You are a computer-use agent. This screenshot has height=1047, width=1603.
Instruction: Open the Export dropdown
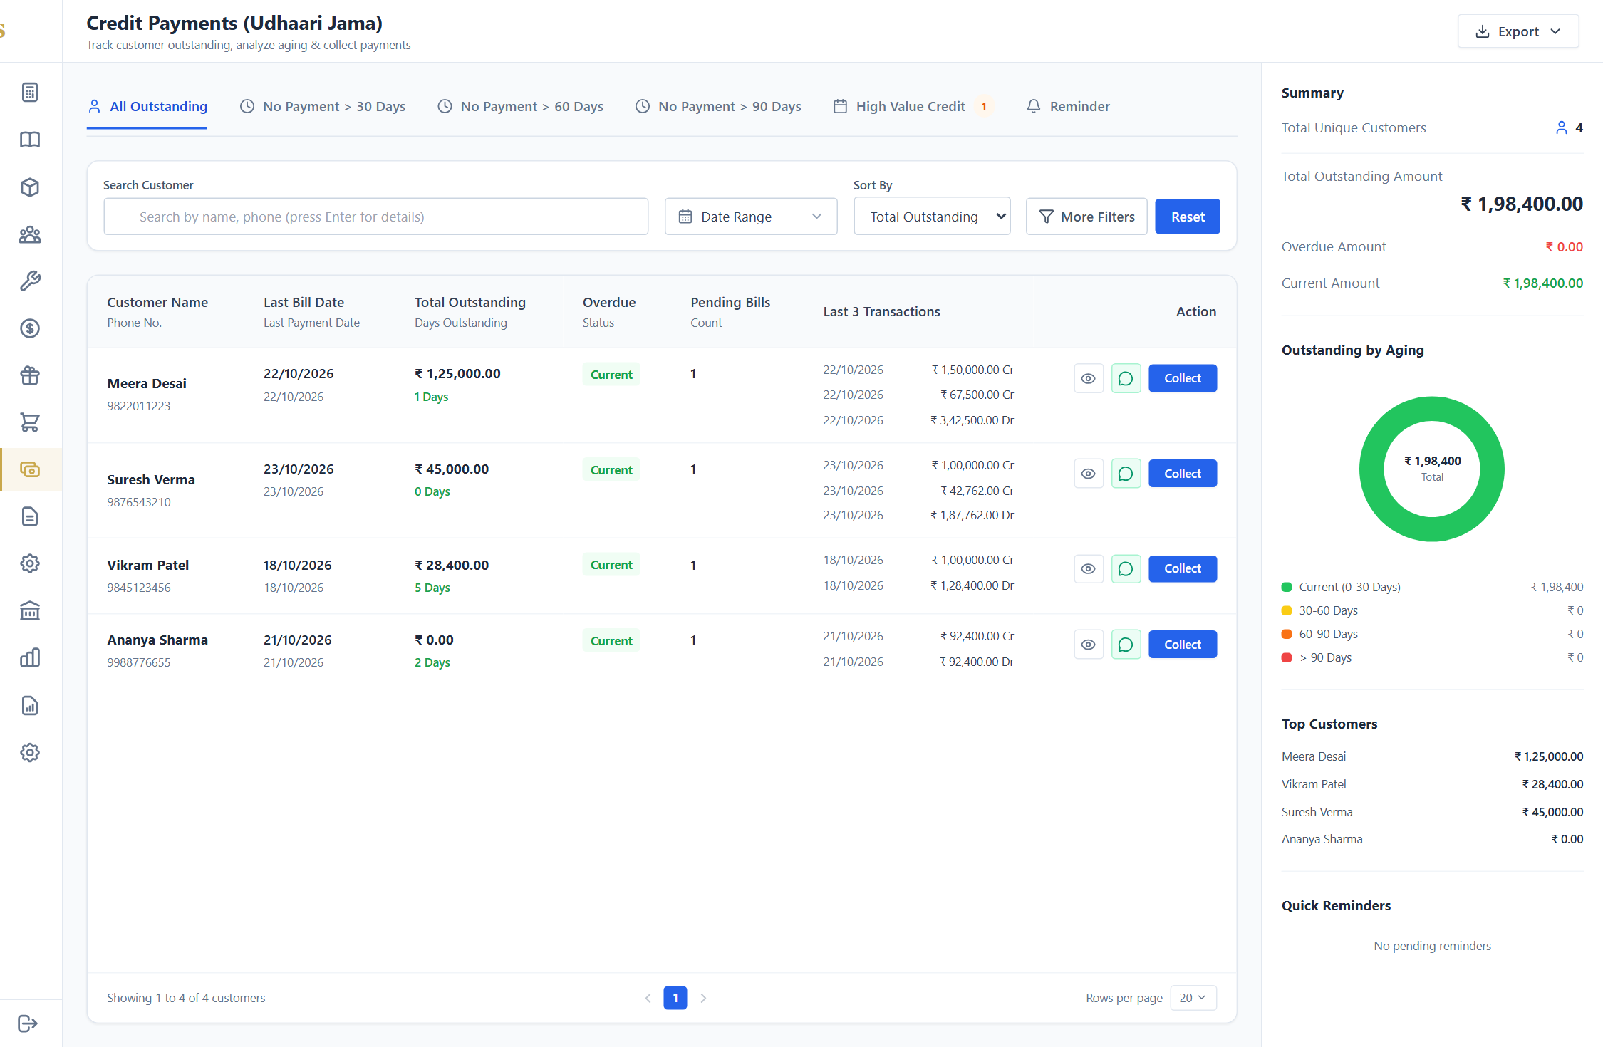(1518, 31)
